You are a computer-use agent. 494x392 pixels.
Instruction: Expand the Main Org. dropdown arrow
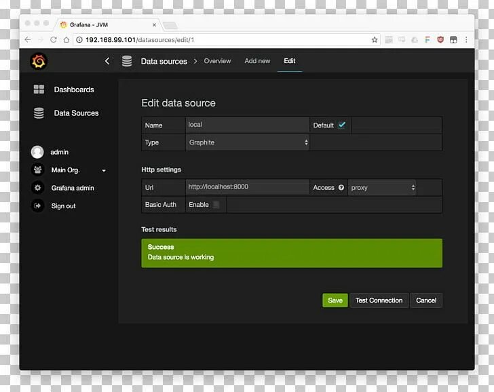[104, 171]
